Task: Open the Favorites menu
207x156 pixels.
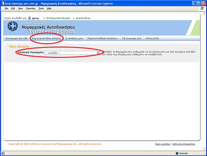Action: click(31, 9)
